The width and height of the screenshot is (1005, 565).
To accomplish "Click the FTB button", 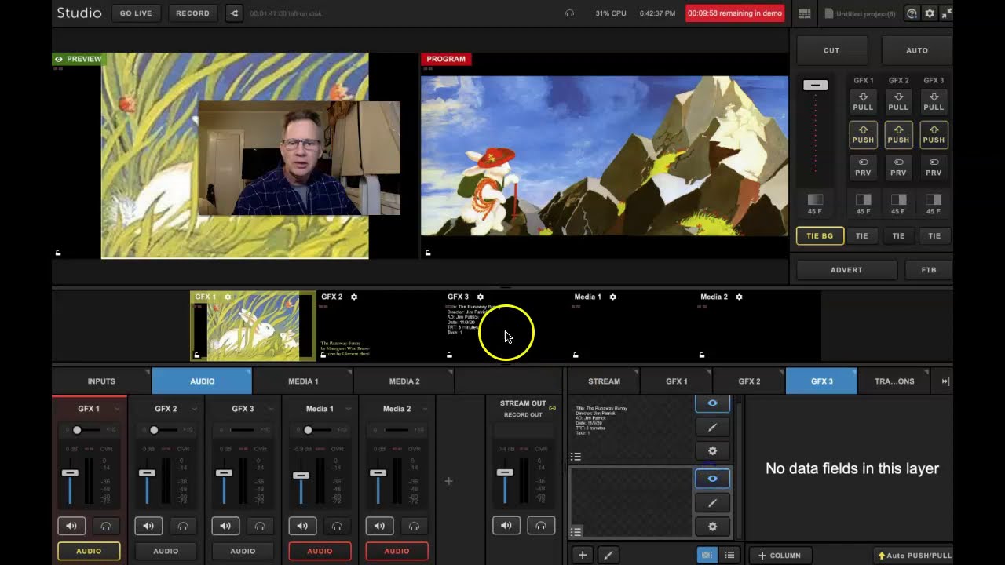I will click(x=929, y=270).
